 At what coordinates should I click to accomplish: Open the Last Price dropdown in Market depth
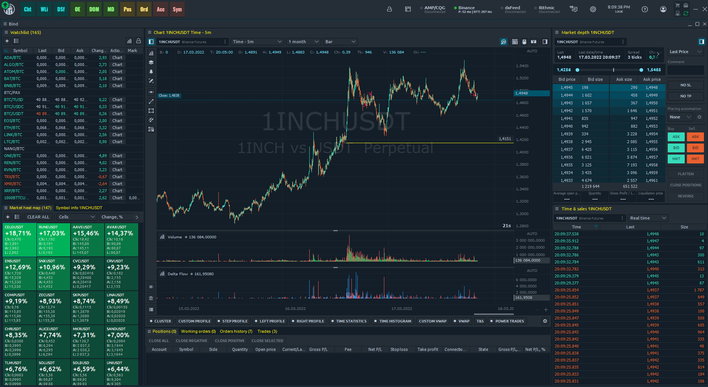[x=685, y=52]
